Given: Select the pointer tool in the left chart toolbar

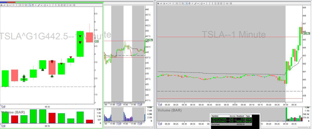Looking at the screenshot, I should tap(30, 5).
